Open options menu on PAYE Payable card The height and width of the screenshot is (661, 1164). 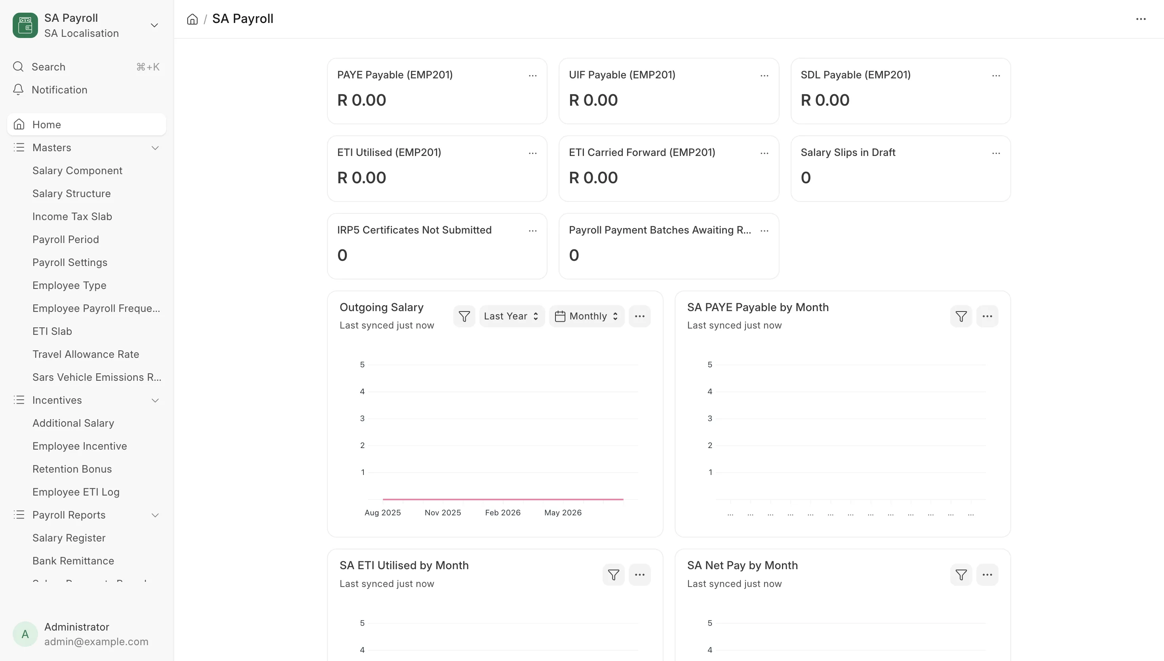pyautogui.click(x=533, y=75)
